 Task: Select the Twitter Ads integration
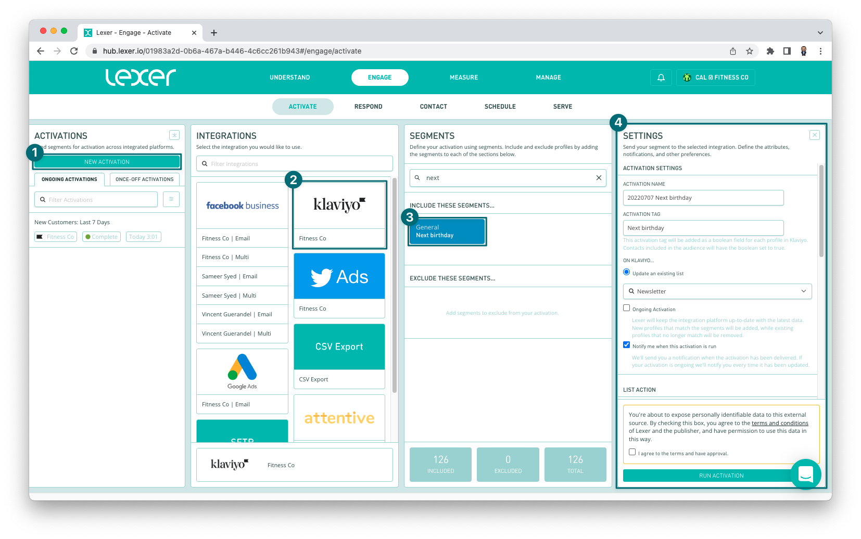pyautogui.click(x=339, y=285)
